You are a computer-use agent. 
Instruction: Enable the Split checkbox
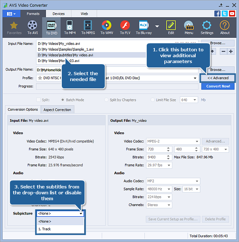pyautogui.click(x=38, y=100)
